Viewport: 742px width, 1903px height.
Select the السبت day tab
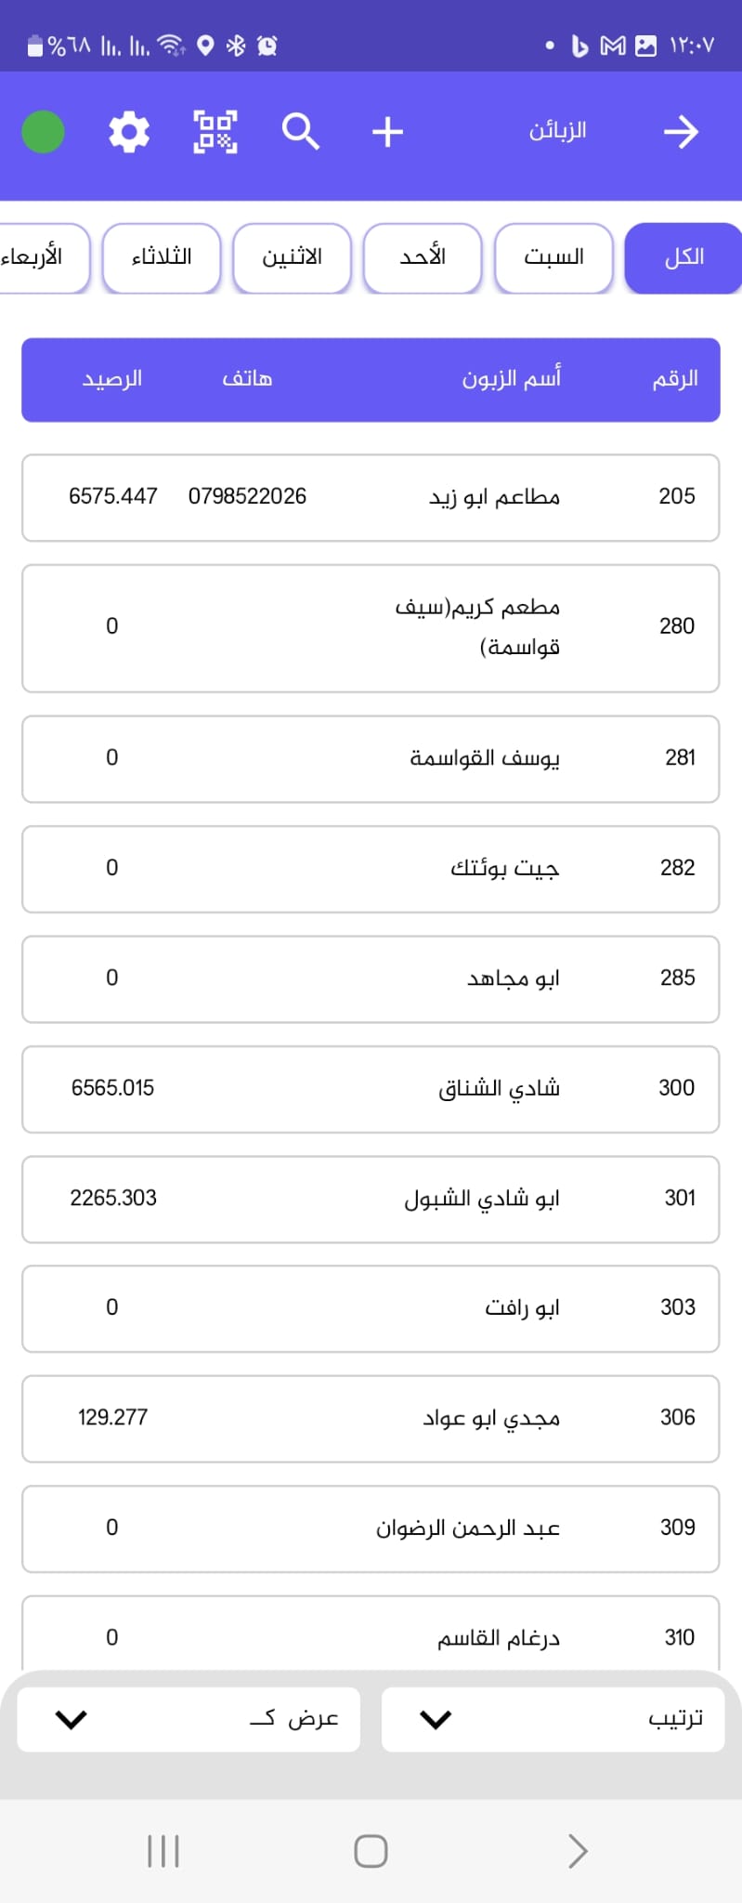pos(553,257)
